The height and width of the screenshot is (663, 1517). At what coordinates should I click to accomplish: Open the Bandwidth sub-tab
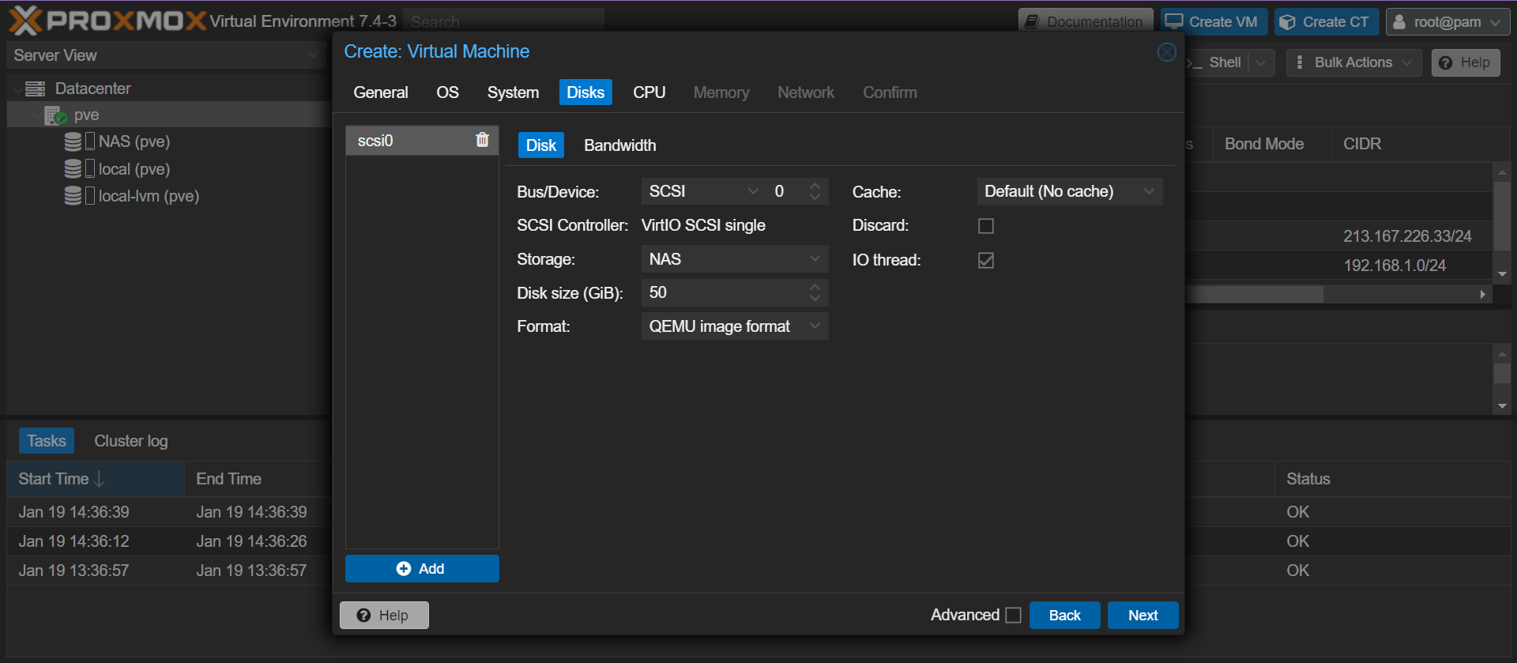coord(619,145)
